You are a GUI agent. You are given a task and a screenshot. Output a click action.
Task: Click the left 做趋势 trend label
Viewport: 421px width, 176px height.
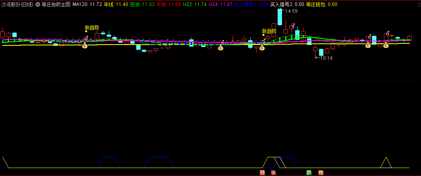92,27
